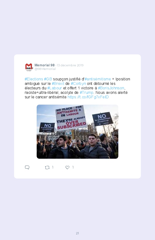Follow the t.co/fGFg7xFeID link
The height and width of the screenshot is (240, 155).
tap(88, 97)
